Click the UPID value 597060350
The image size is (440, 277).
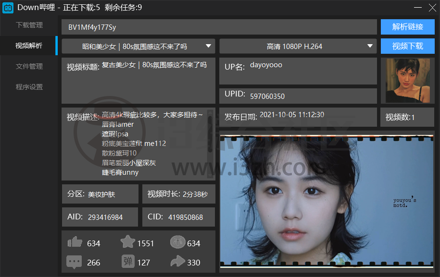pyautogui.click(x=267, y=96)
